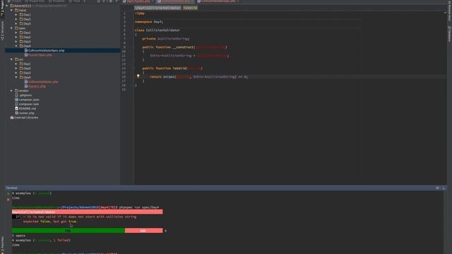Click \Day4\CollisionValidator breadcrumb
452x254 pixels.
[x=157, y=8]
